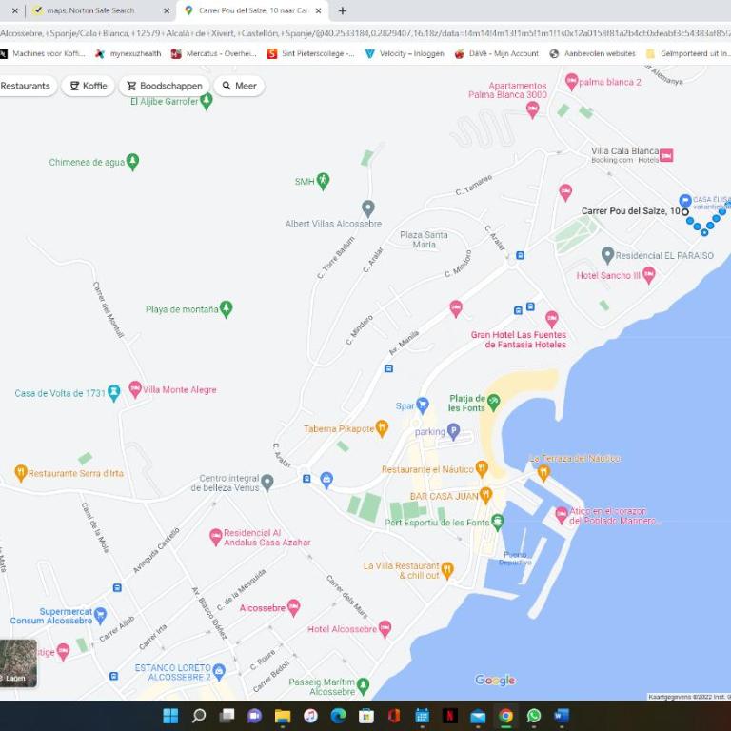
Task: Open Albert Villas Alcossebre grey pin
Action: 368,208
